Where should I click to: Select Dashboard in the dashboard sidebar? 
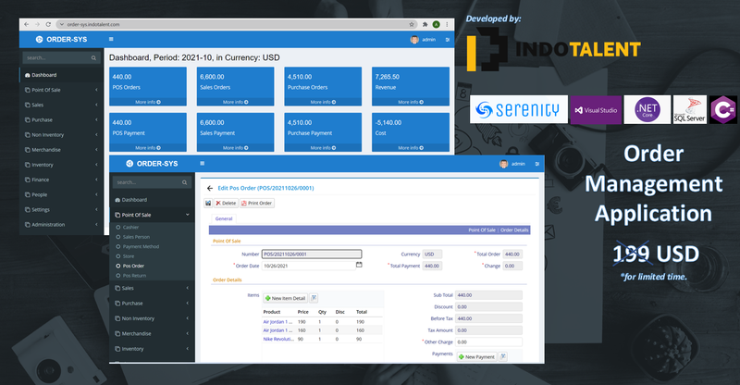61,75
